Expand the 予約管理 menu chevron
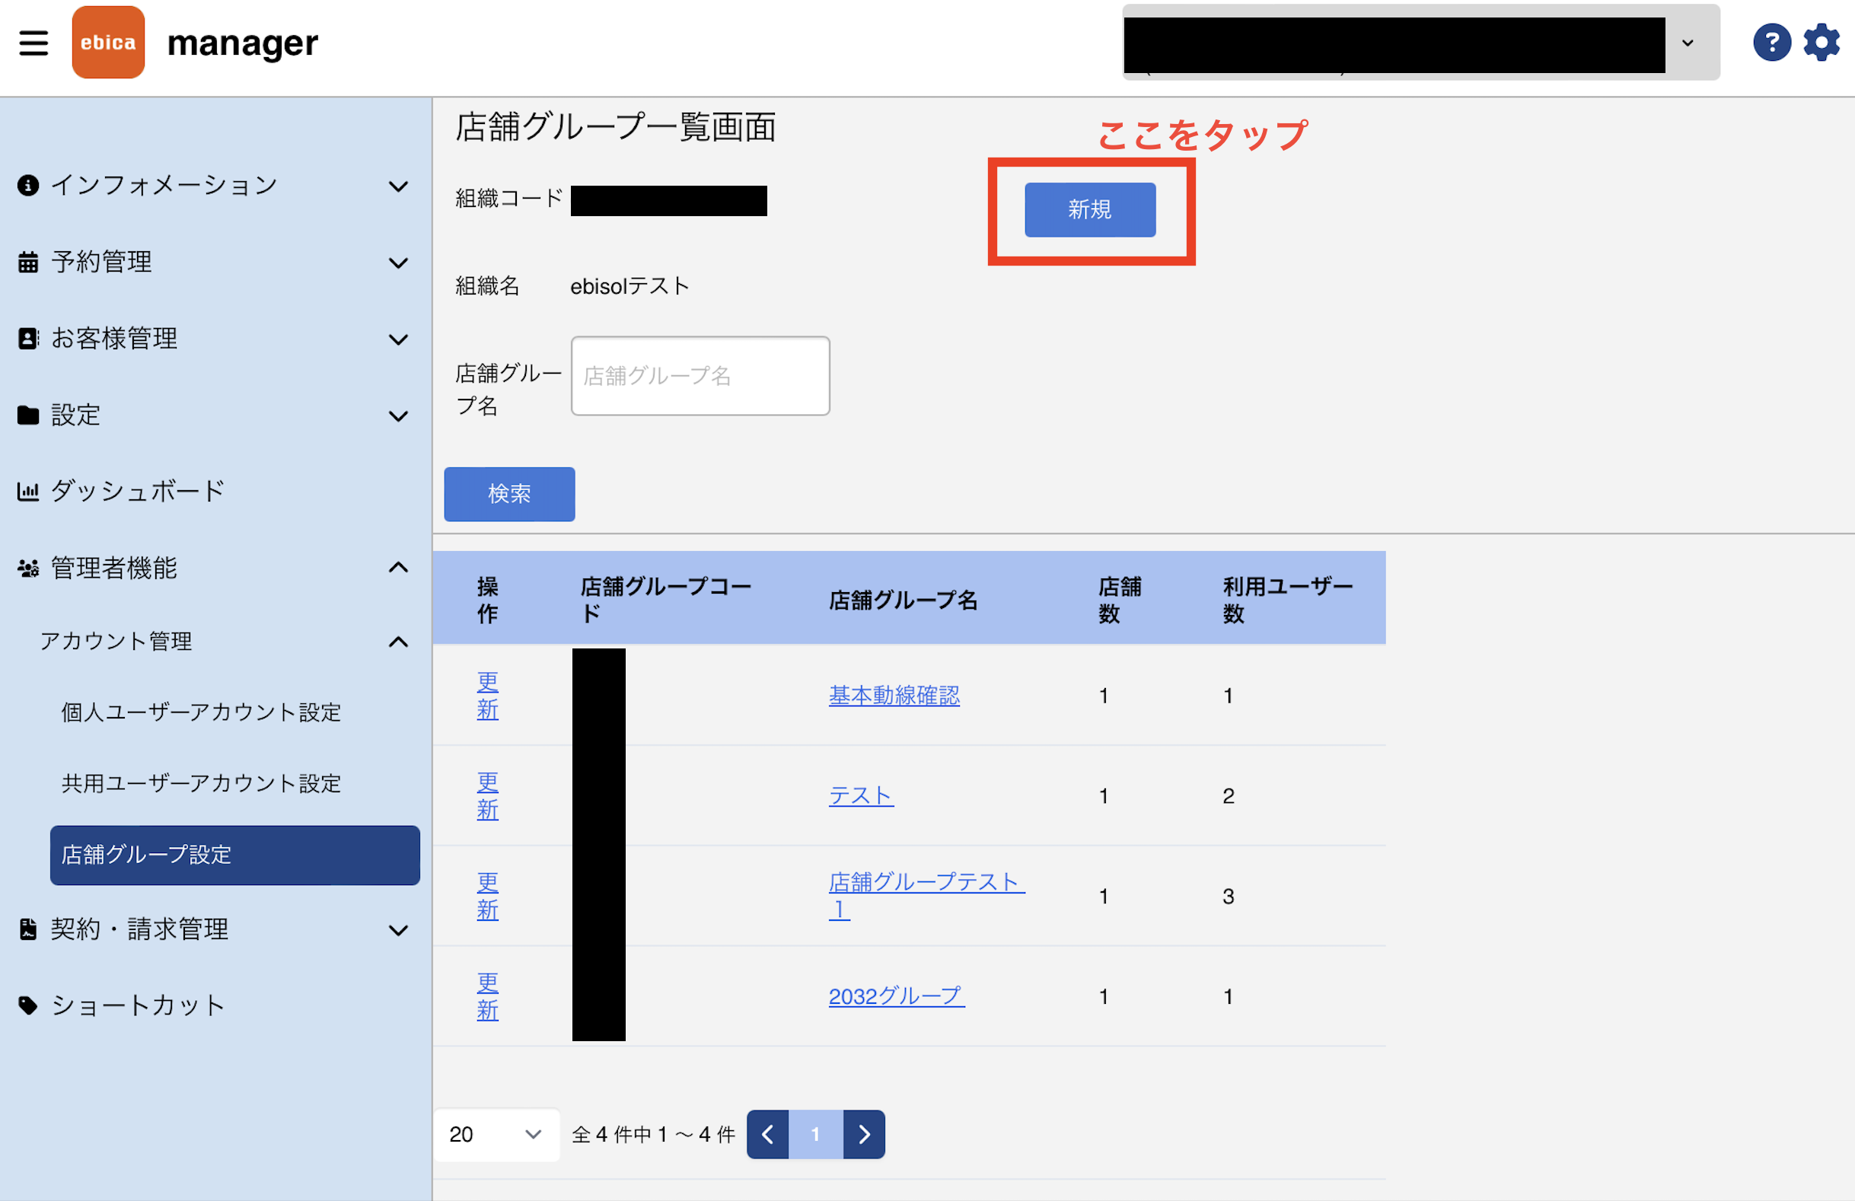Image resolution: width=1855 pixels, height=1201 pixels. (398, 263)
